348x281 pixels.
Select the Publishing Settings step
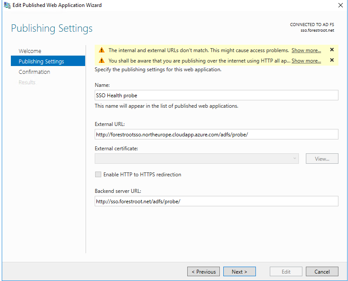click(x=48, y=61)
